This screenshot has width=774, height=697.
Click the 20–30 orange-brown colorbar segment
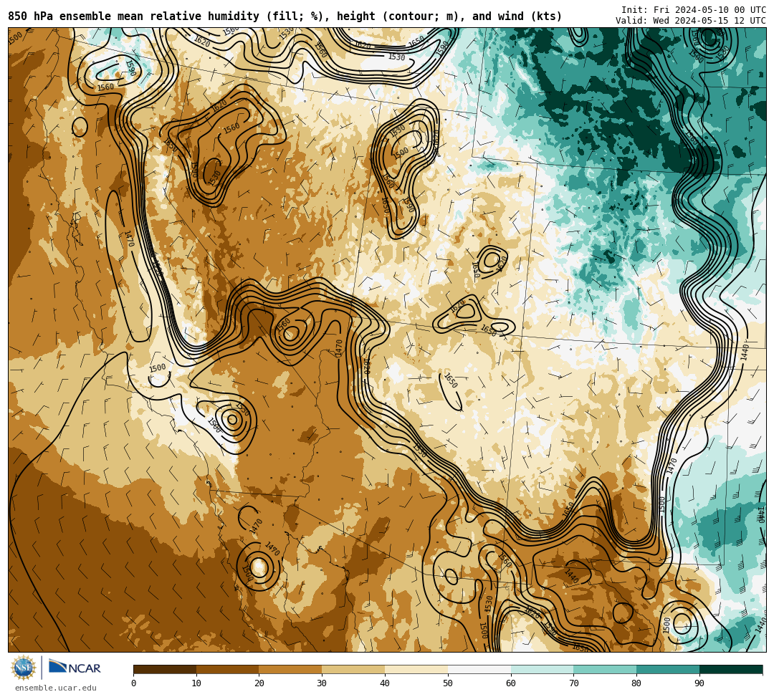(291, 669)
